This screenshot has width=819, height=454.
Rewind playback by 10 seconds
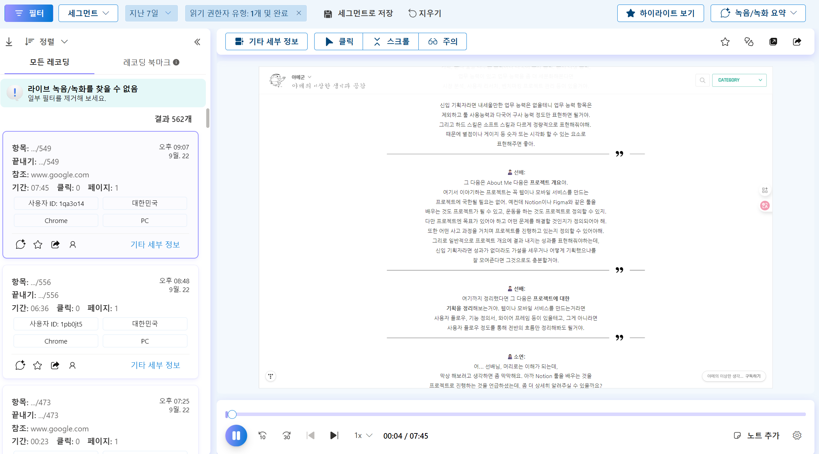pyautogui.click(x=262, y=436)
